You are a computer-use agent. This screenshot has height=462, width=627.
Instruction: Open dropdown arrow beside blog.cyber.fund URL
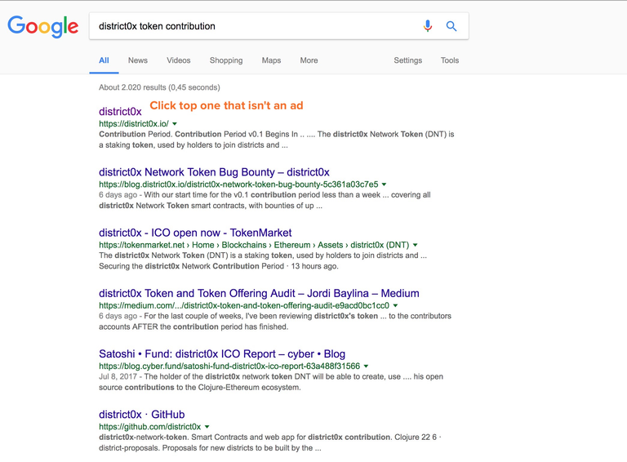click(x=367, y=366)
